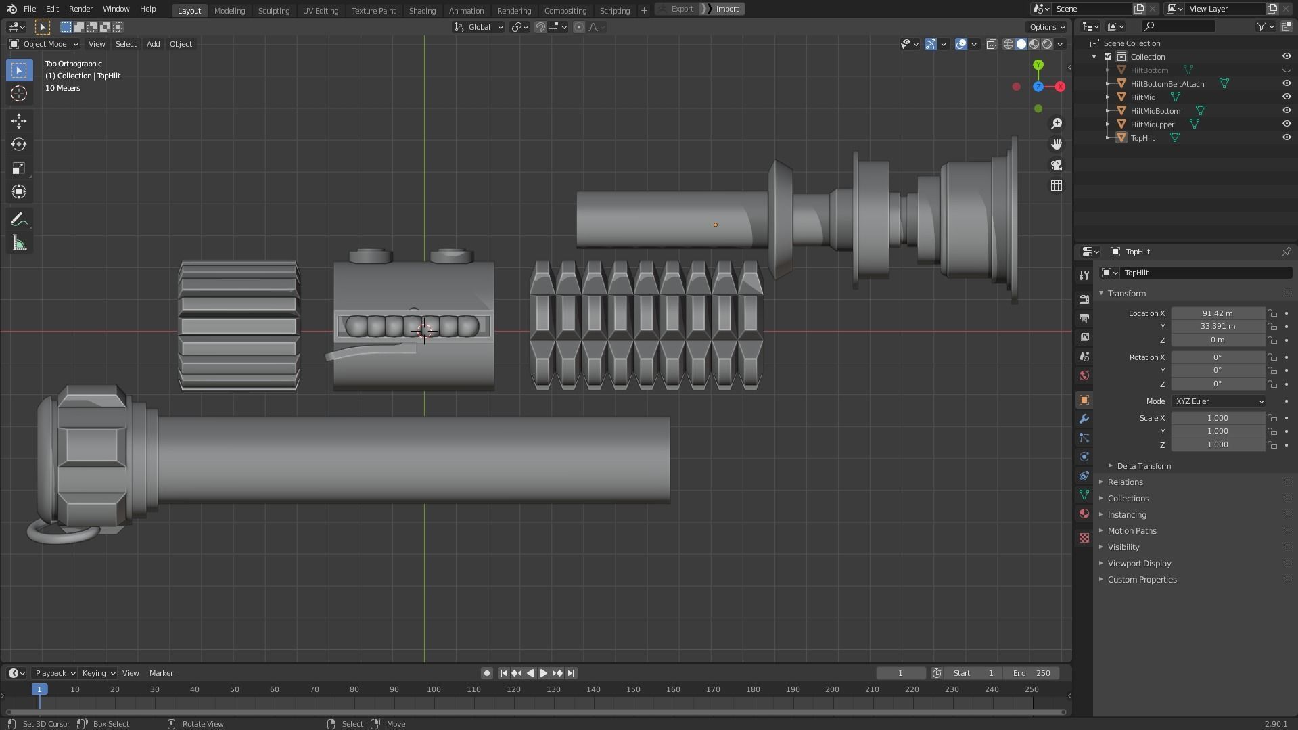Screen dimensions: 1298x730
Task: Hide the HiltMidBottom object
Action: [1287, 111]
